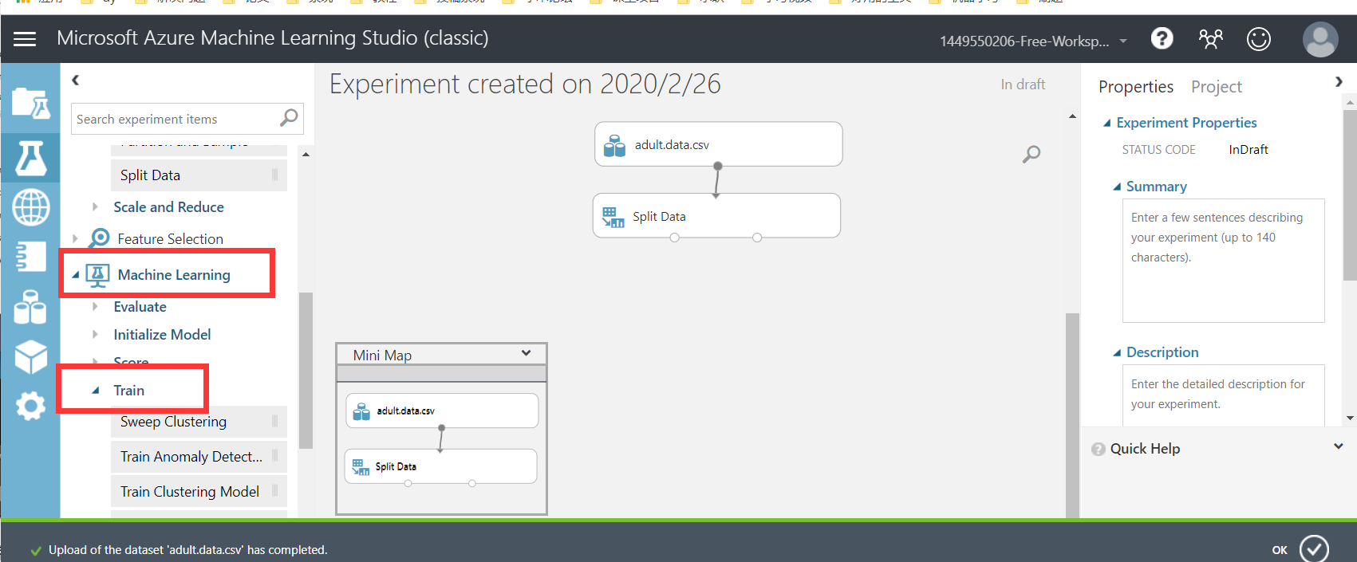Click the Split Data module icon on canvas
This screenshot has width=1357, height=562.
613,217
